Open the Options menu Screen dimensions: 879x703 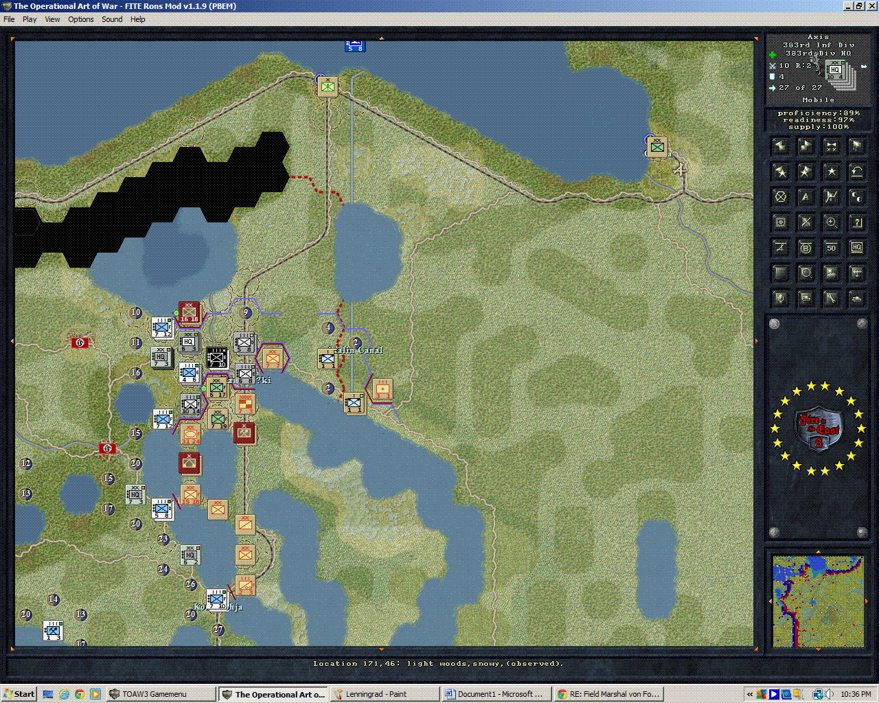(x=80, y=19)
